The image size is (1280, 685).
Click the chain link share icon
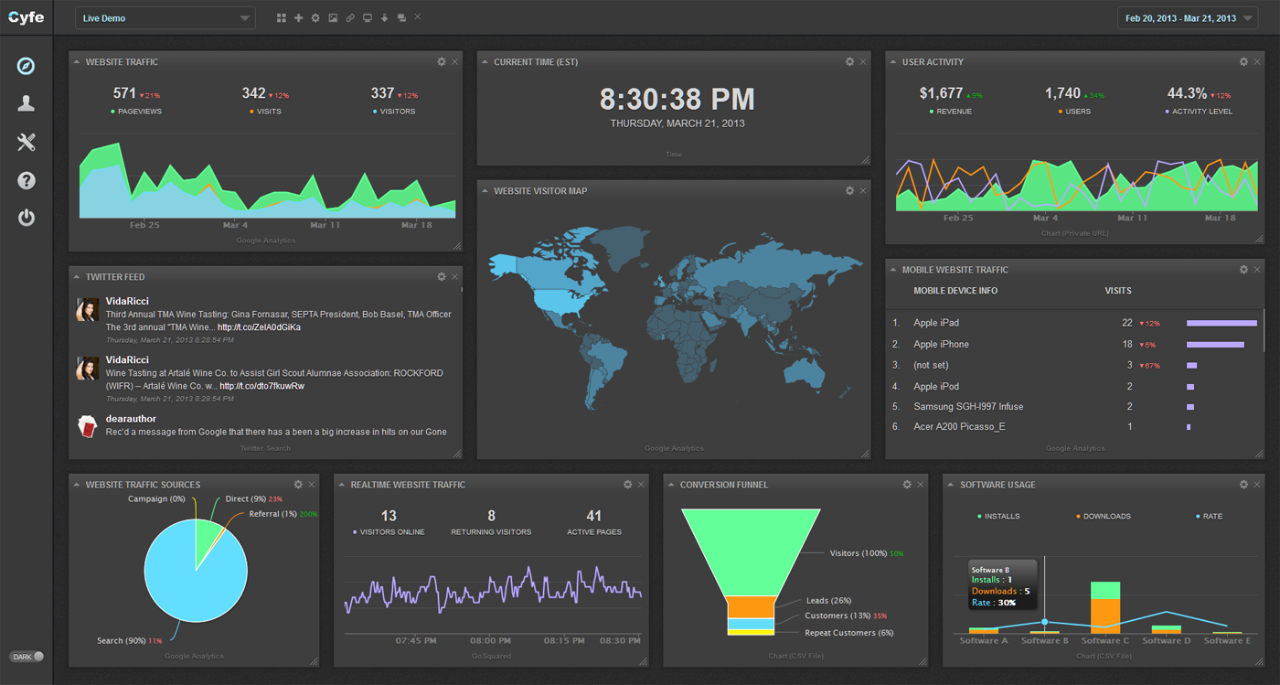[x=350, y=18]
